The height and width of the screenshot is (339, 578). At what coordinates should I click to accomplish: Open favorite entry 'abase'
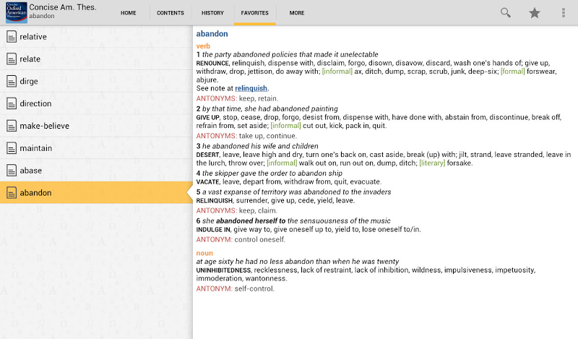point(96,171)
